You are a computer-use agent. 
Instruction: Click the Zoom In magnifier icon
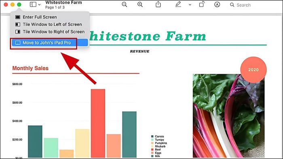140,4
